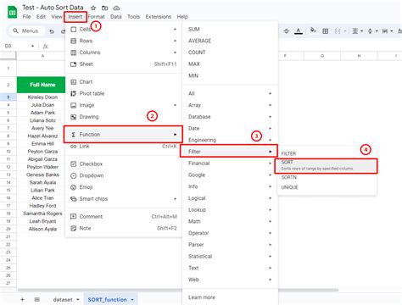
Task: Select Note from the Insert menu
Action: point(124,228)
